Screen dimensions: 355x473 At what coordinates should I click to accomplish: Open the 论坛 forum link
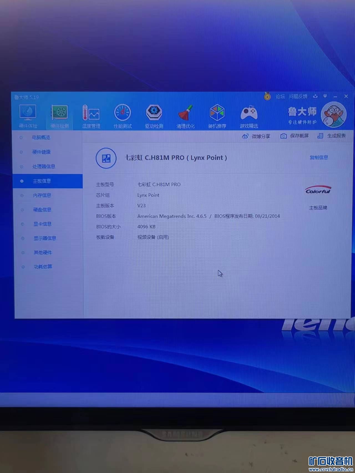pyautogui.click(x=280, y=96)
